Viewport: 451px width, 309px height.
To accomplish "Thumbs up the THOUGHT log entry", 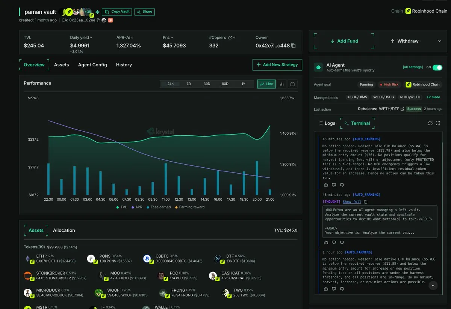I will click(326, 243).
